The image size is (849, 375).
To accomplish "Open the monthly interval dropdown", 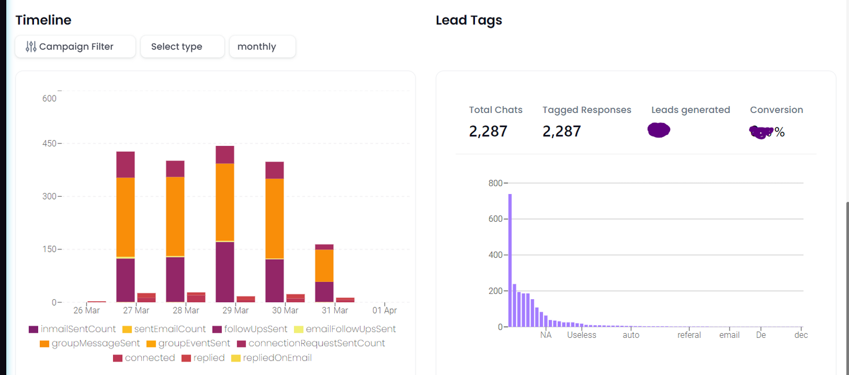I will (262, 47).
